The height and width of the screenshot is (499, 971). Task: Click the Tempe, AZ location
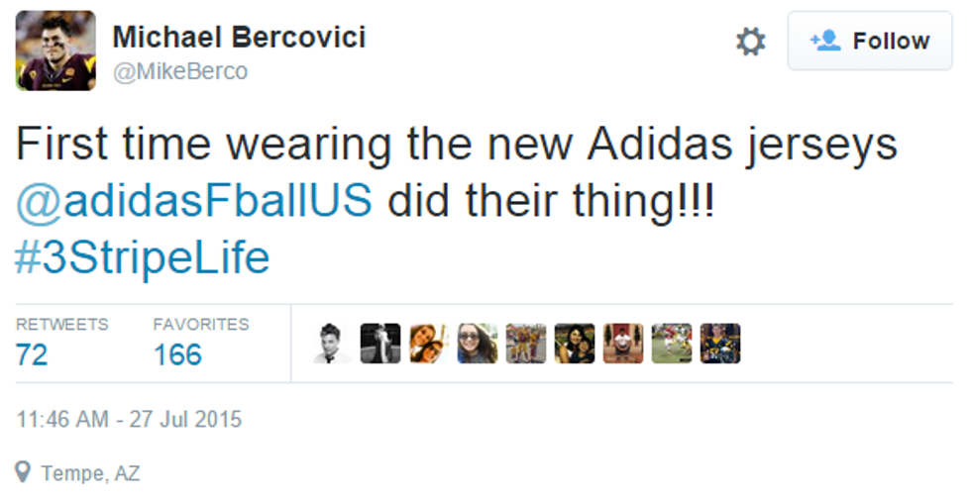[90, 472]
